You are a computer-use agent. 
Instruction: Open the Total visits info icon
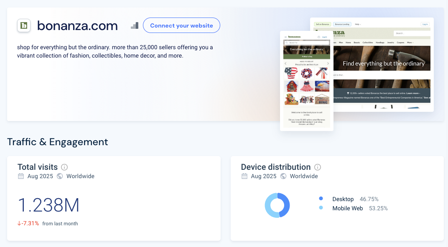click(x=64, y=167)
